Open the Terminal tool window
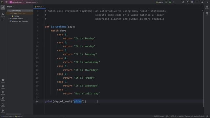 point(3,99)
